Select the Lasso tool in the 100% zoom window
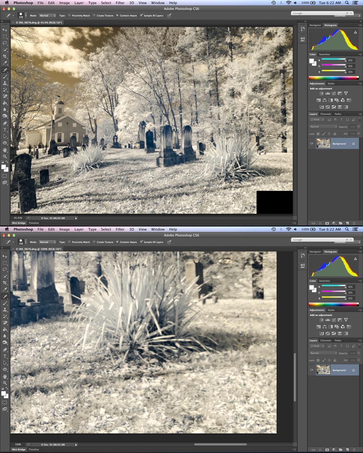This screenshot has width=363, height=453. click(x=5, y=269)
